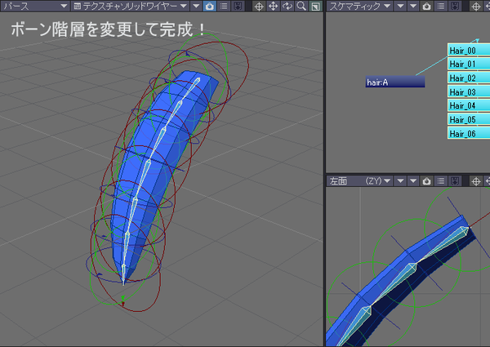
Task: Toggle the camera icon in the left-view (ZY) viewport
Action: click(x=427, y=181)
